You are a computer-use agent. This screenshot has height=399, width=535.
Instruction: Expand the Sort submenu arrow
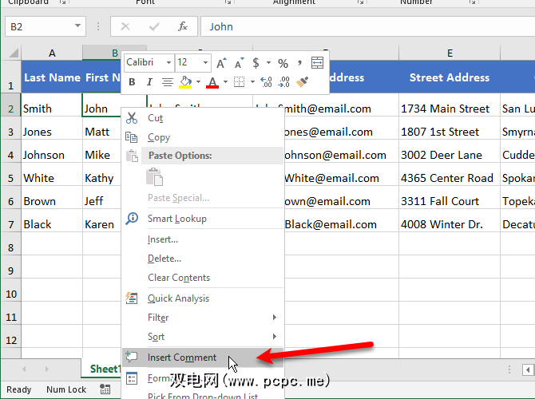point(275,336)
